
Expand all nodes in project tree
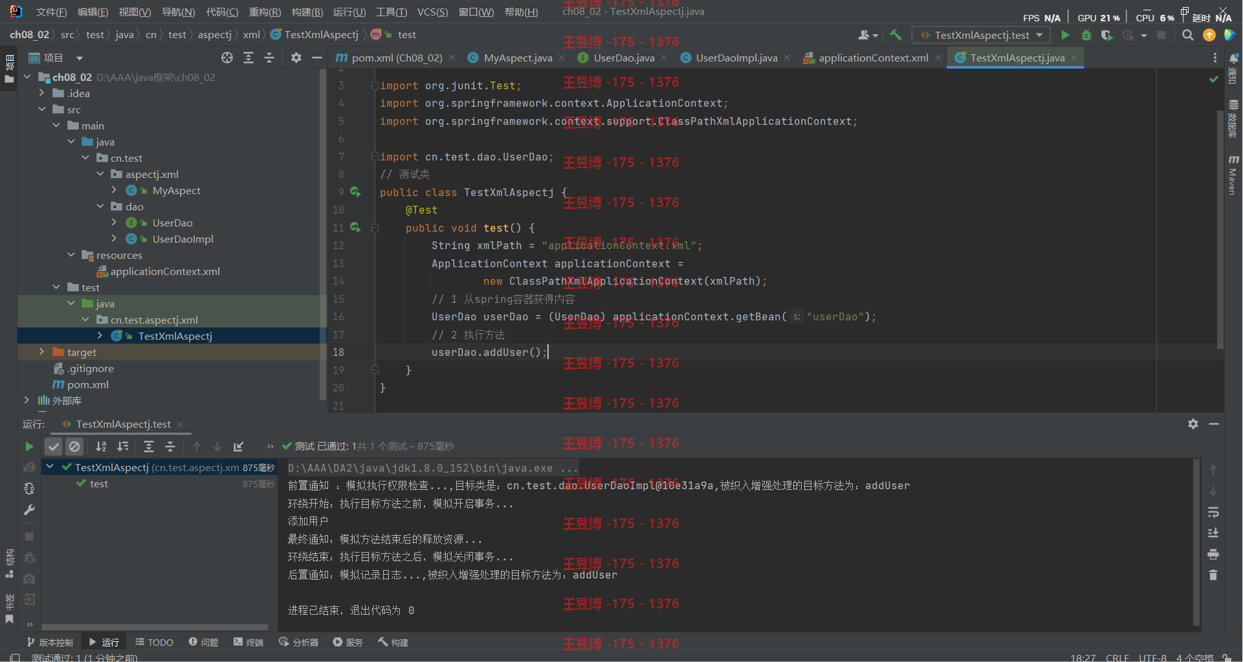click(248, 58)
